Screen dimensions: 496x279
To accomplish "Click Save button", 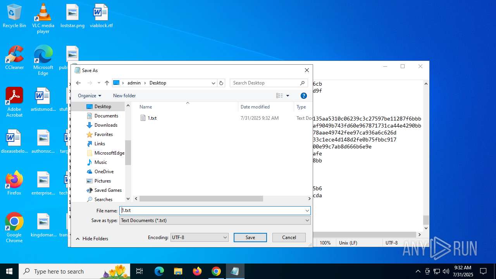I will pyautogui.click(x=250, y=238).
